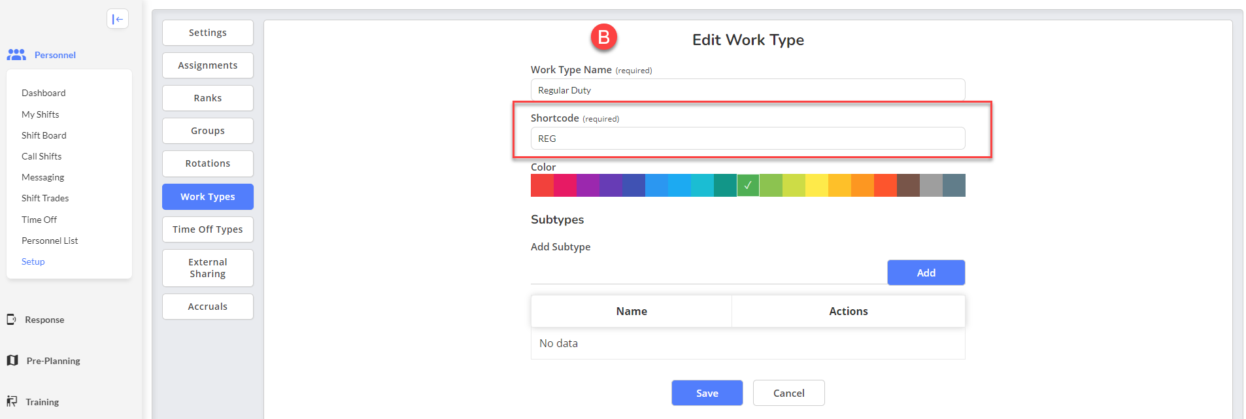This screenshot has height=419, width=1246.
Task: Collapse the sidebar with the arrow icon
Action: (x=118, y=19)
